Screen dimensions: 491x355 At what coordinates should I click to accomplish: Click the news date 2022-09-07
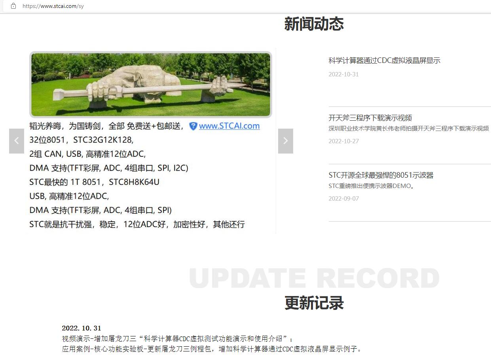coord(343,199)
